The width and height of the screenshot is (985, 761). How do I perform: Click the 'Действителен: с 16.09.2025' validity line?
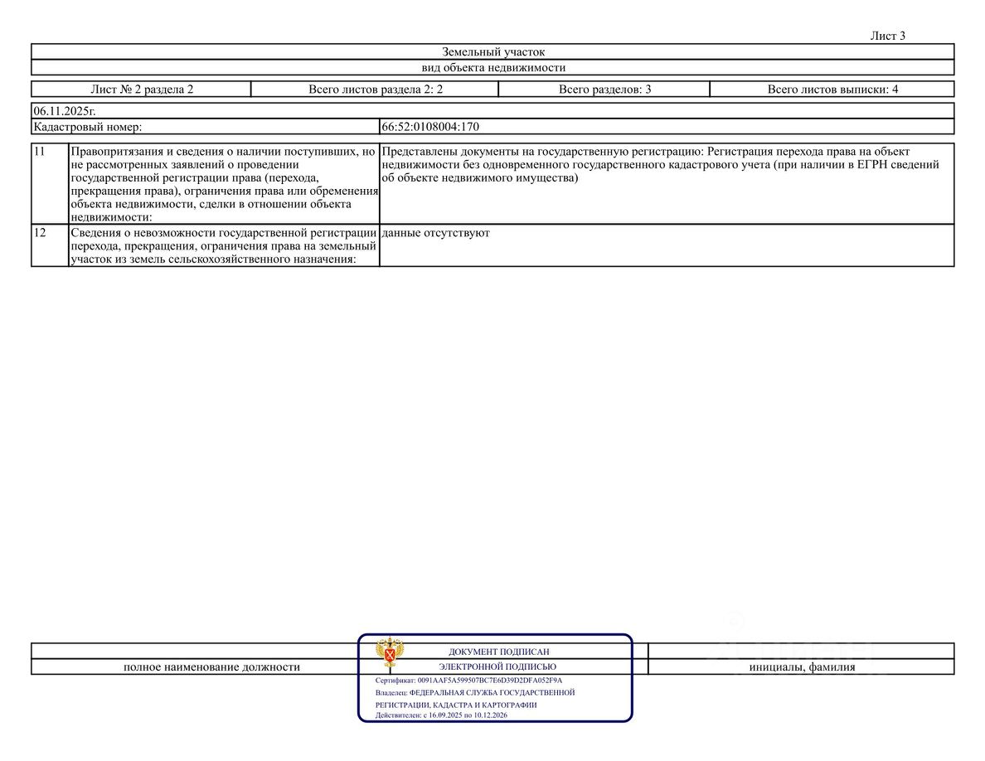(x=441, y=715)
